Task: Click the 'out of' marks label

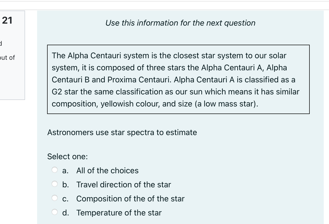Action: [8, 58]
